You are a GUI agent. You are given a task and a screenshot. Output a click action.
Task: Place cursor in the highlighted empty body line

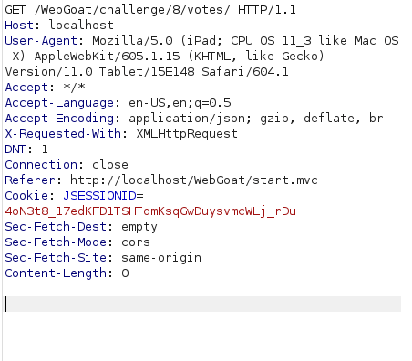pyautogui.click(x=203, y=304)
